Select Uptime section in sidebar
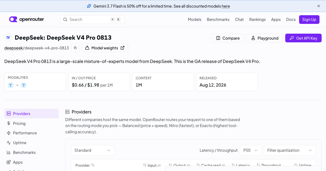Image resolution: width=326 pixels, height=171 pixels. click(x=32, y=143)
